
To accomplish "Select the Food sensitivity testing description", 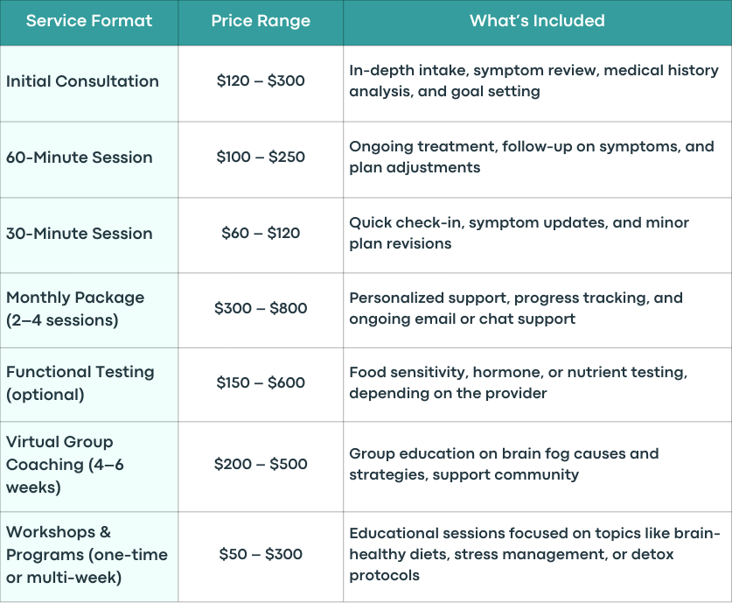I will 519,382.
